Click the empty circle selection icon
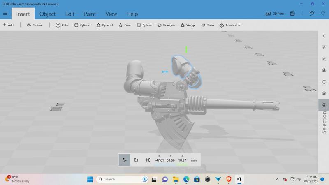The width and height of the screenshot is (329, 185). tap(324, 82)
